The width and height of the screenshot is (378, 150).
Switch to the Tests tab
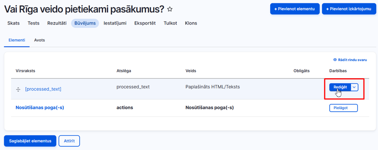point(33,23)
